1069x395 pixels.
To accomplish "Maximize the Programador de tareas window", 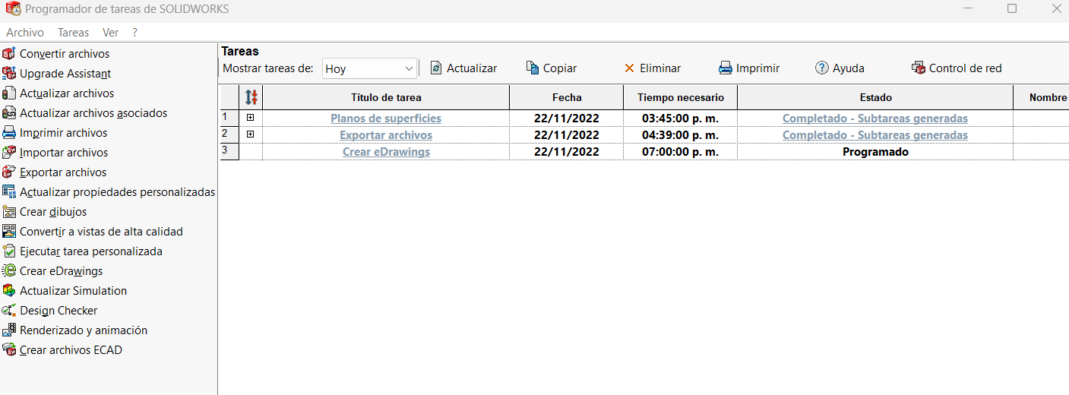I will pyautogui.click(x=1012, y=8).
